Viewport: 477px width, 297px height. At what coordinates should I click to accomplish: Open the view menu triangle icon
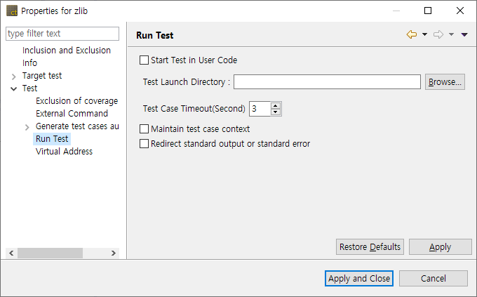point(464,35)
